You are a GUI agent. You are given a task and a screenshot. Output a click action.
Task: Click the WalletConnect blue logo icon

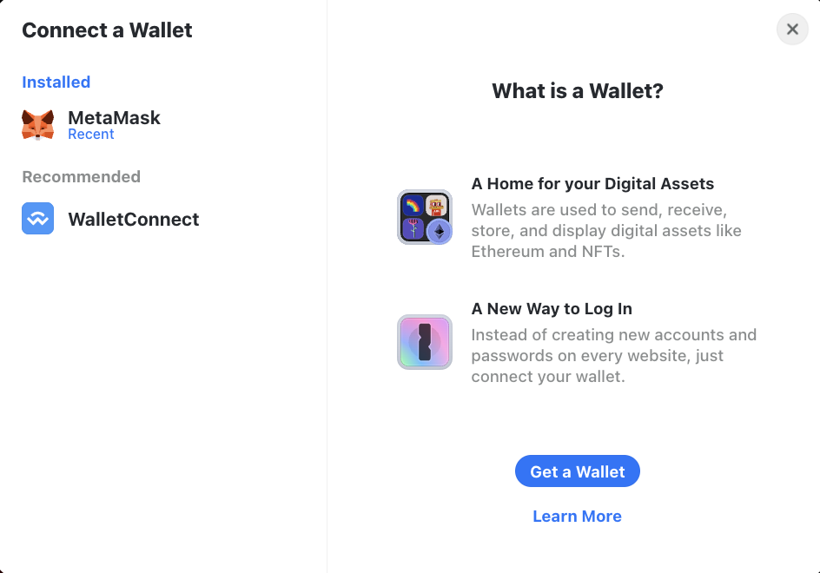pyautogui.click(x=37, y=218)
